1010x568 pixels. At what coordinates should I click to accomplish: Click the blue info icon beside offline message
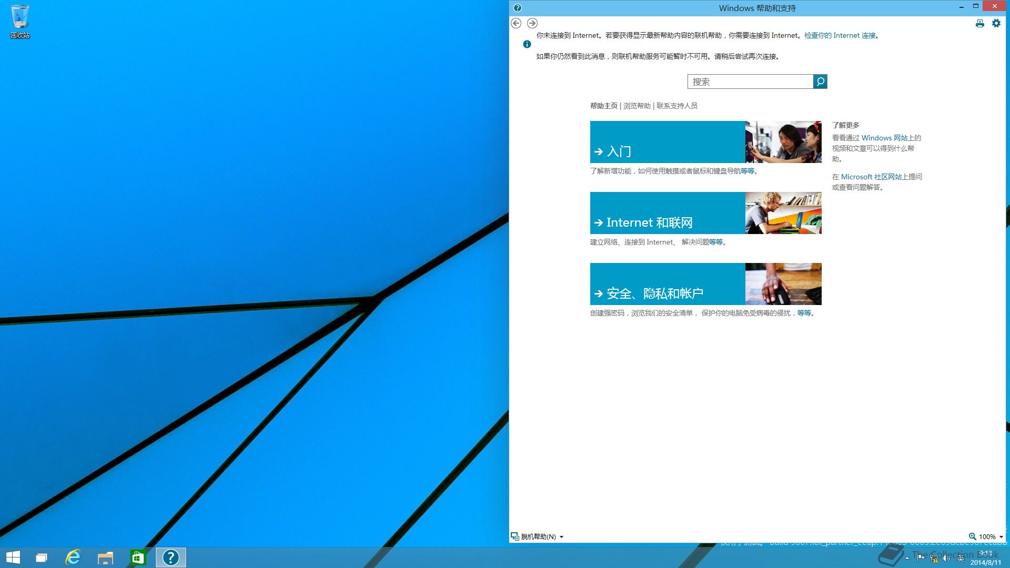(x=527, y=44)
